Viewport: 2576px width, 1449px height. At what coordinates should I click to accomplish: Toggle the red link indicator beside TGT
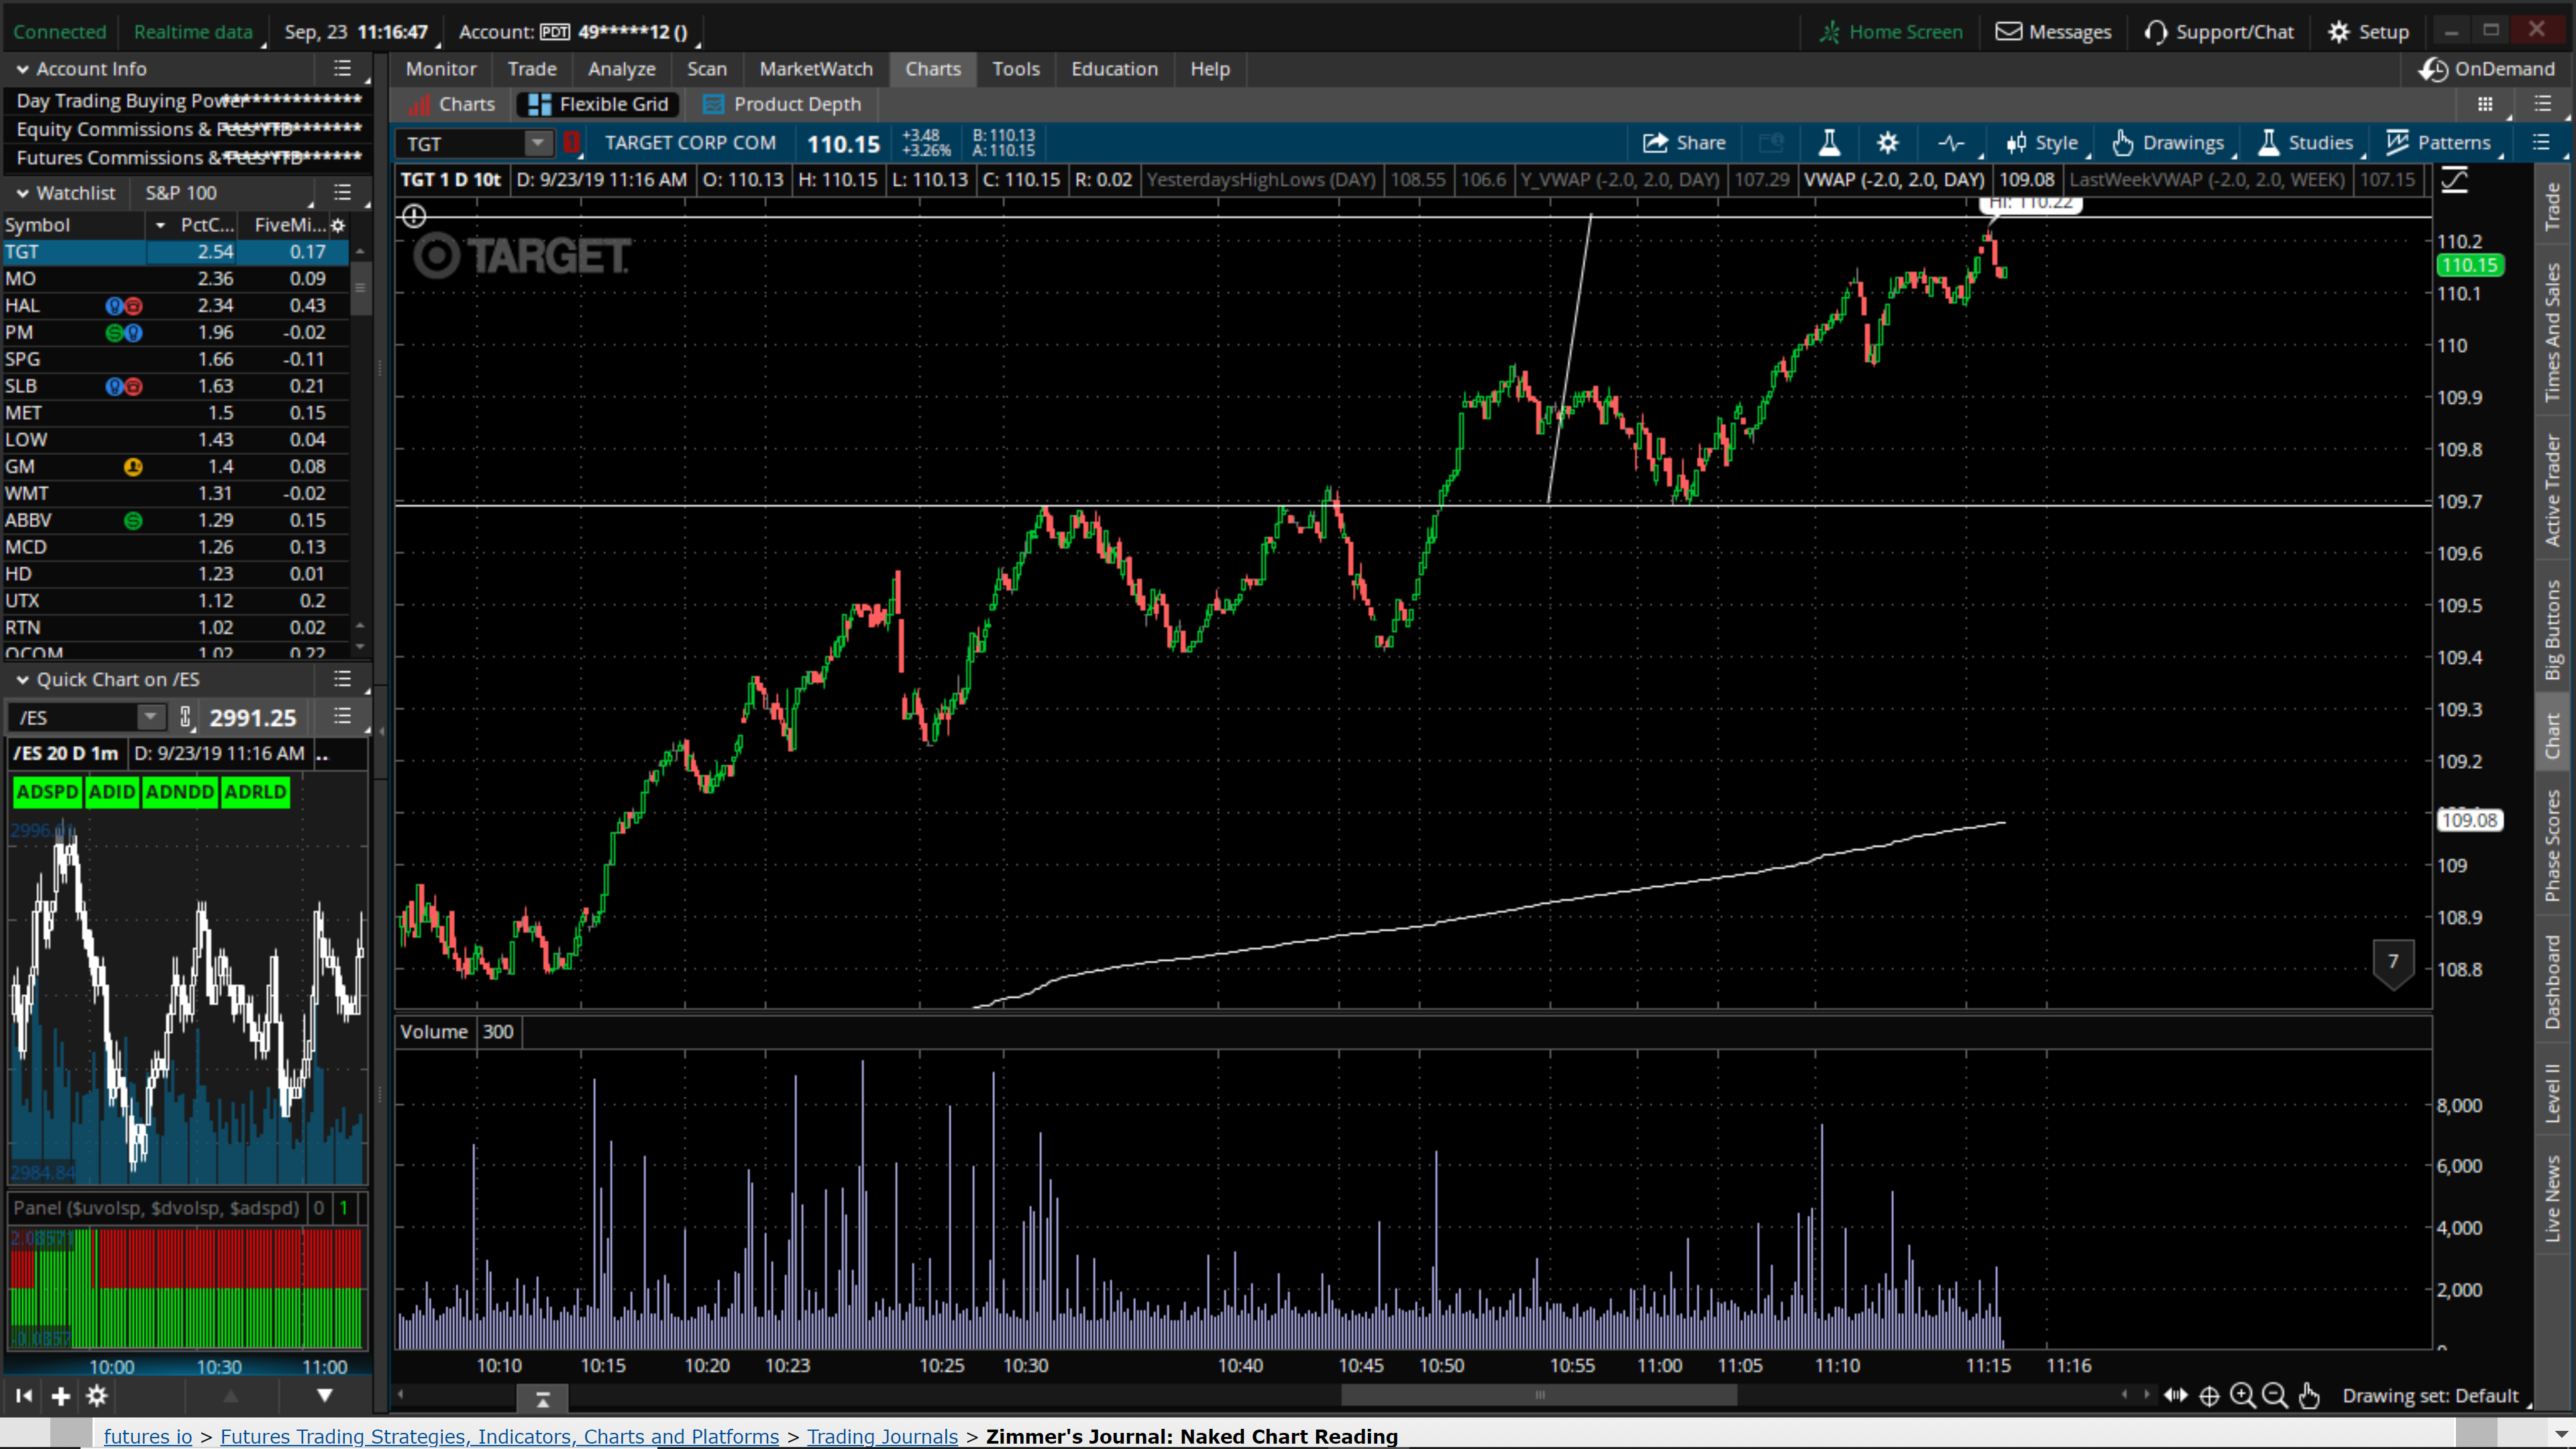pos(571,143)
